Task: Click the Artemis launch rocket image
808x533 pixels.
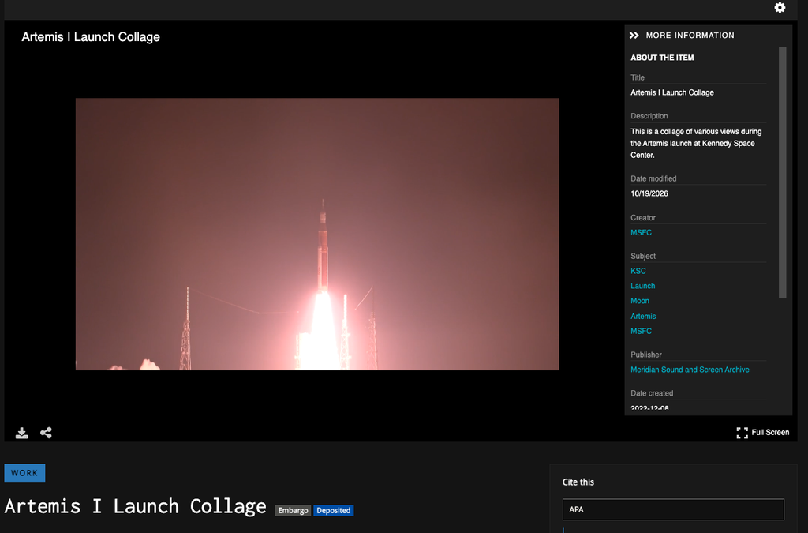Action: click(317, 234)
